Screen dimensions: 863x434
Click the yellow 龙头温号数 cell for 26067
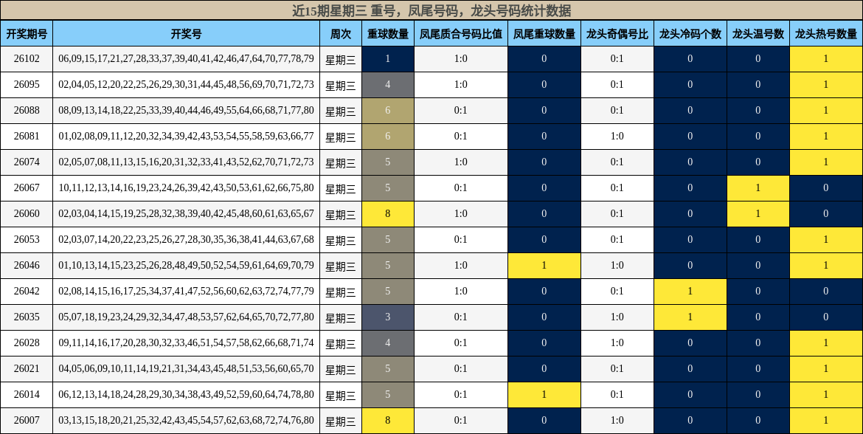[x=758, y=187]
